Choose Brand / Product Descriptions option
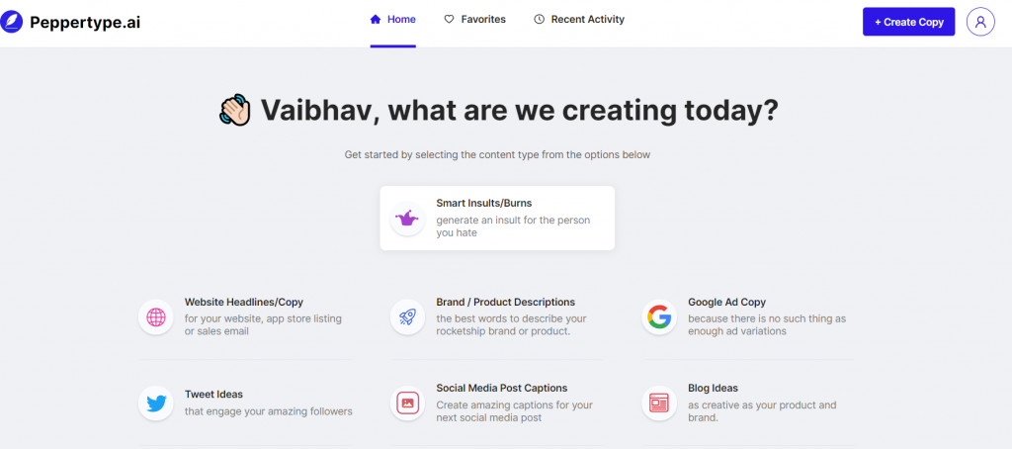Viewport: 1012px width, 449px height. (505, 302)
